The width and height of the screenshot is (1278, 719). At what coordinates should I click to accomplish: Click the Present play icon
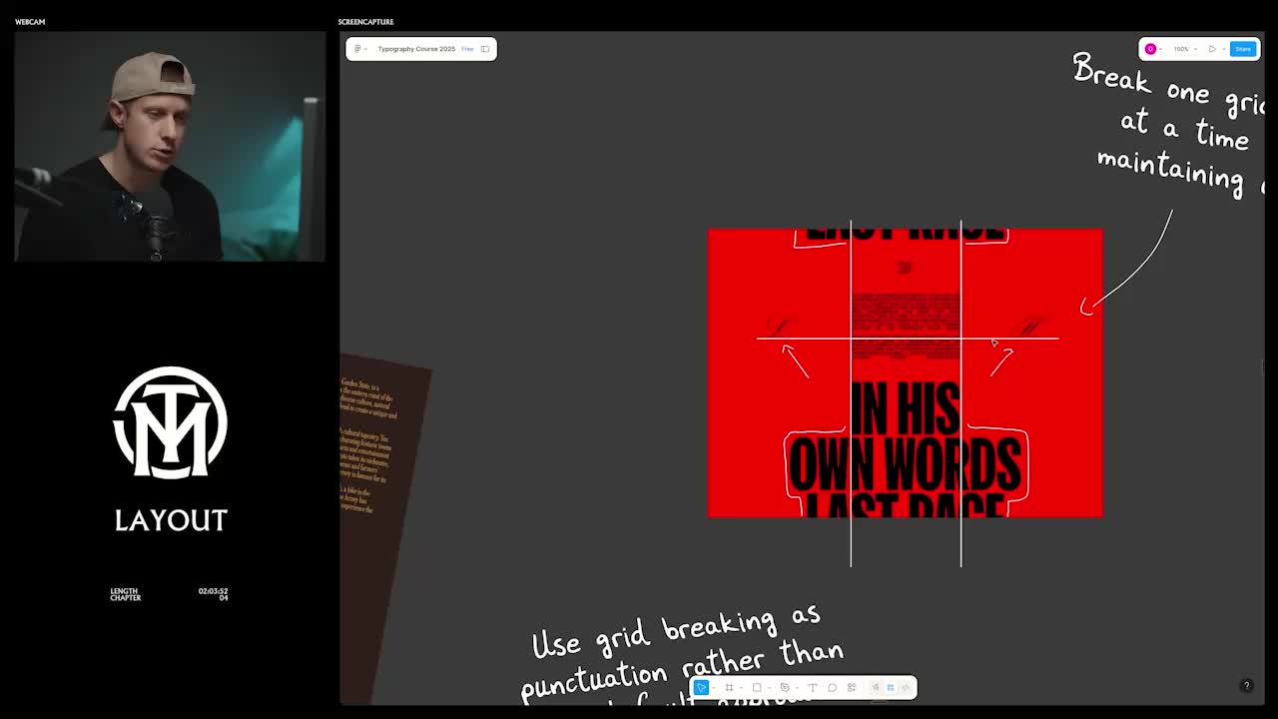tap(1212, 49)
